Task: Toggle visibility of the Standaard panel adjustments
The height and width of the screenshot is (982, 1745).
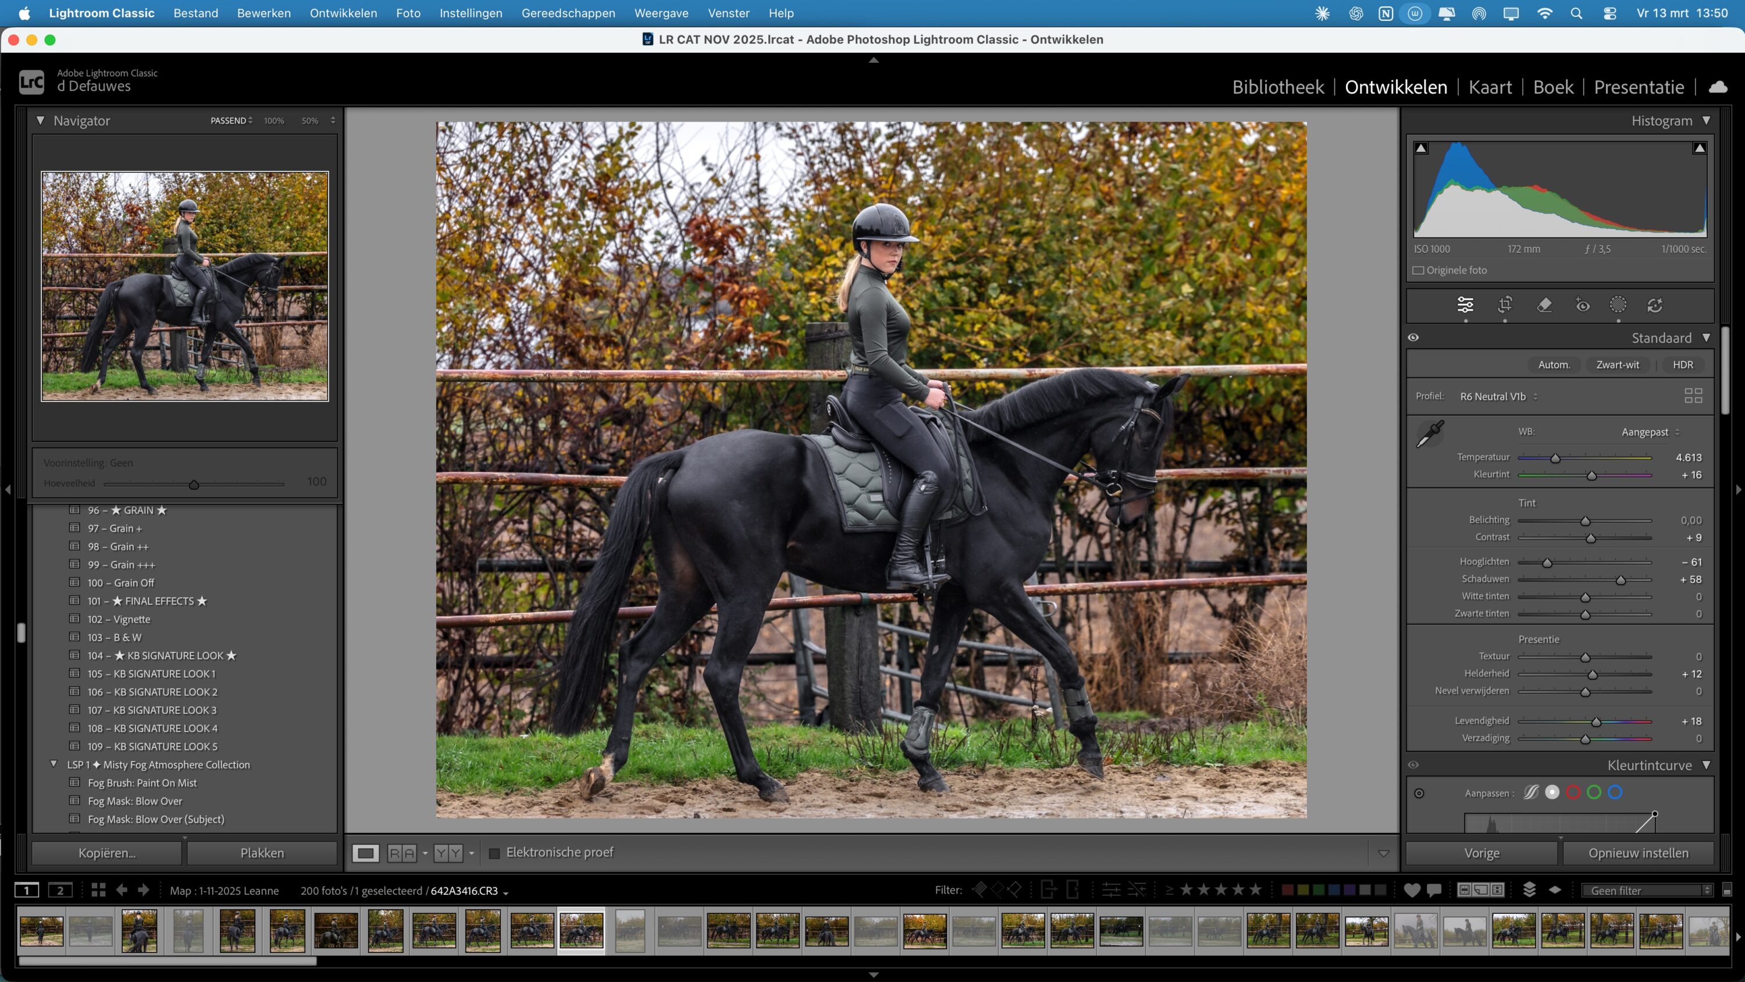Action: (x=1414, y=337)
